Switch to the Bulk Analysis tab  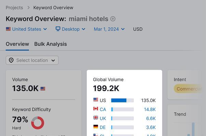click(51, 44)
